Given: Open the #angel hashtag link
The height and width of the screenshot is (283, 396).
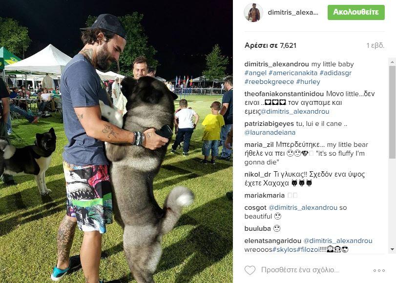Looking at the screenshot, I should [255, 73].
